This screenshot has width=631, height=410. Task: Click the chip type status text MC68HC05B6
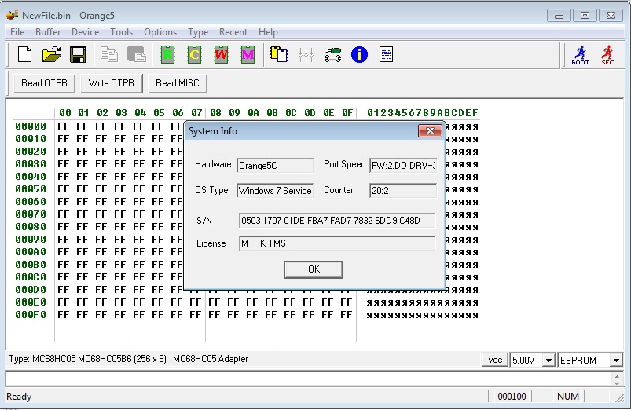coord(105,359)
